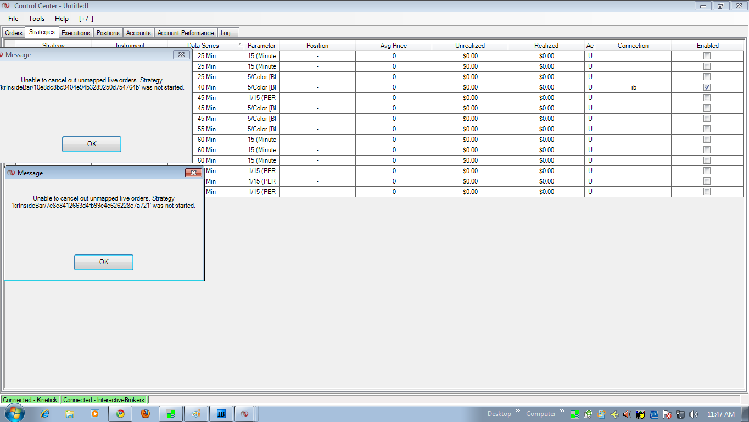Switch to the blue IB taskbar button
Viewport: 749px width, 422px height.
pyautogui.click(x=221, y=414)
